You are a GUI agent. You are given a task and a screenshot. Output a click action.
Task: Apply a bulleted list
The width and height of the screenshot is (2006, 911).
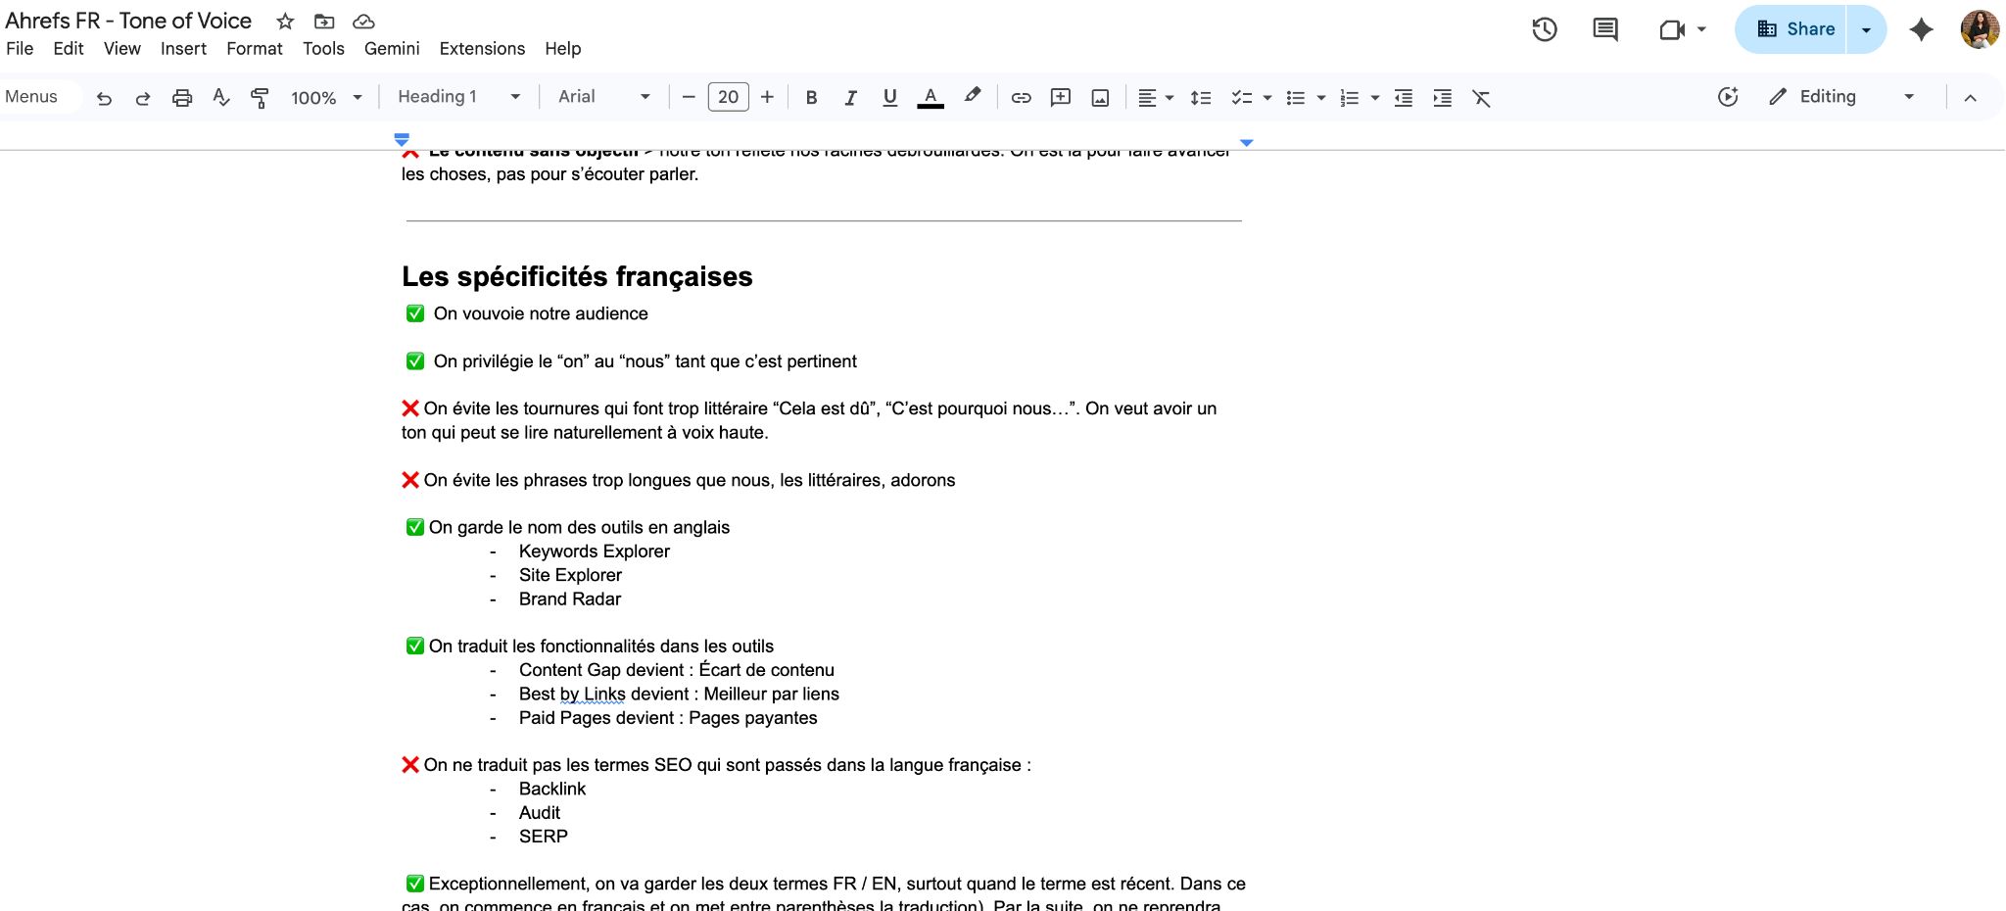tap(1295, 98)
